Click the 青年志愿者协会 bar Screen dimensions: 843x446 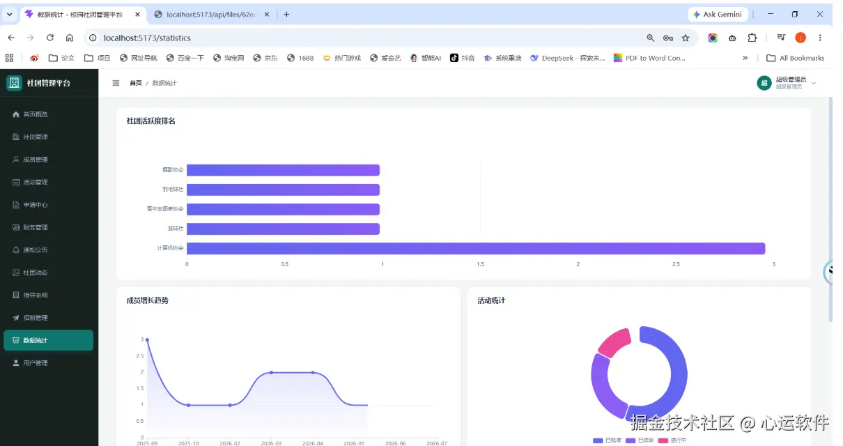point(283,209)
